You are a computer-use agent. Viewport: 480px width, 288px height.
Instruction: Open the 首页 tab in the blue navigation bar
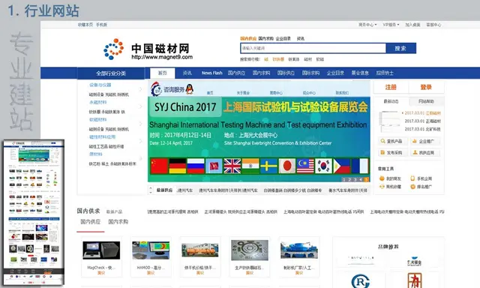click(163, 73)
